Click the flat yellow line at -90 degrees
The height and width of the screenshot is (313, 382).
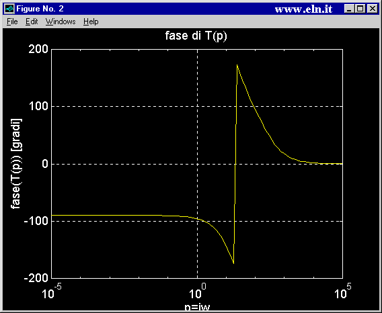[107, 215]
